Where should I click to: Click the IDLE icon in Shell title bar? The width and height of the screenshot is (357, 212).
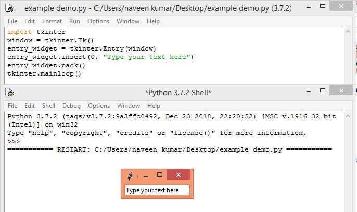click(x=9, y=92)
